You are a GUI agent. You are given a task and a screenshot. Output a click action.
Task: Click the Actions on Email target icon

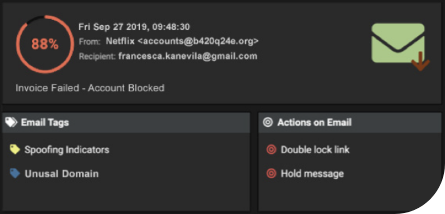pos(267,122)
